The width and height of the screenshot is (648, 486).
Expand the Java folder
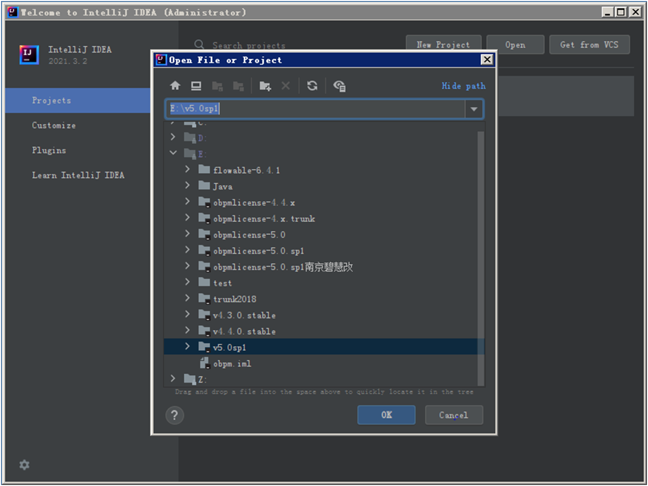coord(188,186)
